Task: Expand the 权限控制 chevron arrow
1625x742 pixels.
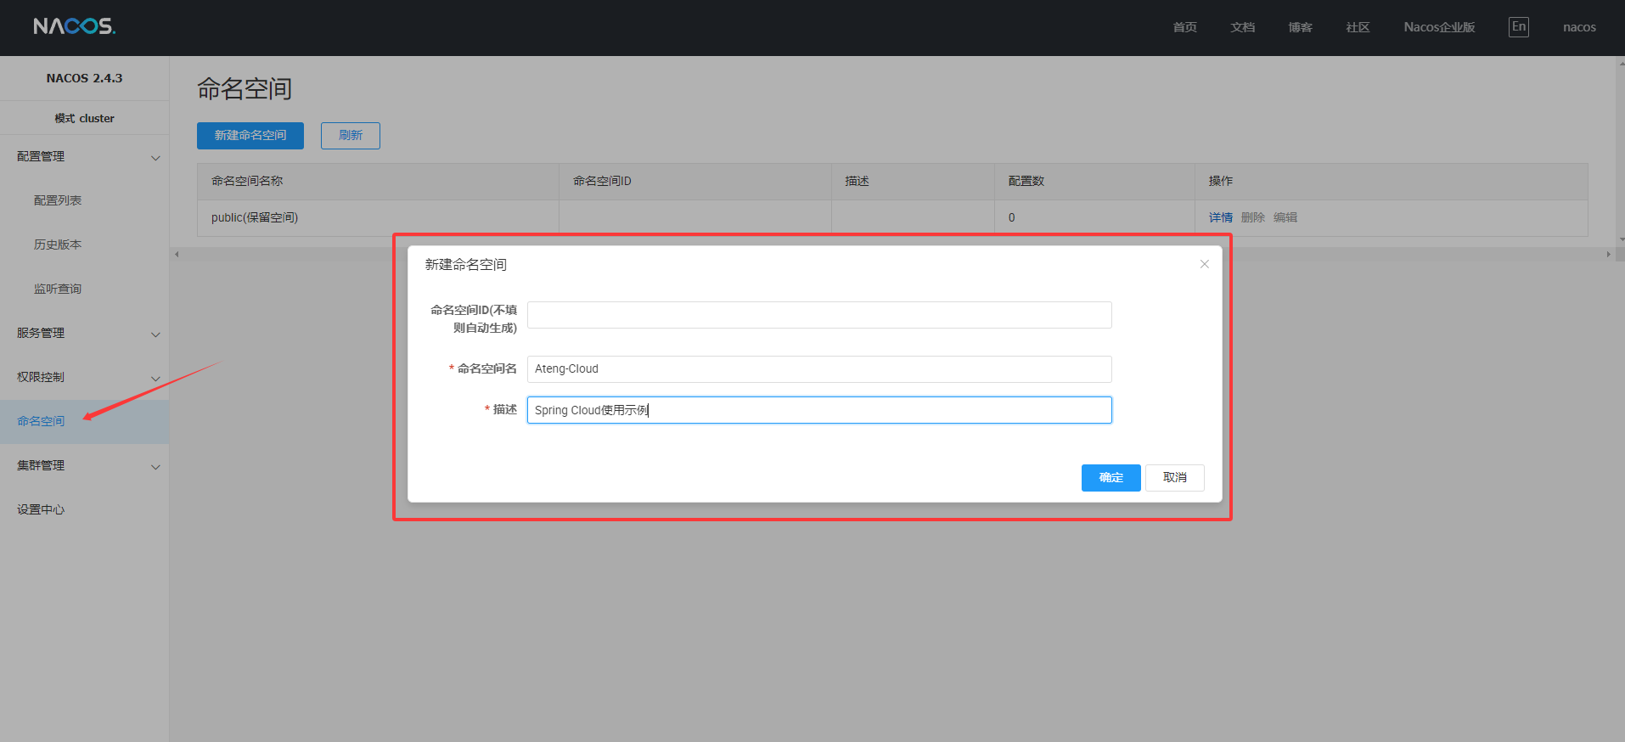Action: 155,379
